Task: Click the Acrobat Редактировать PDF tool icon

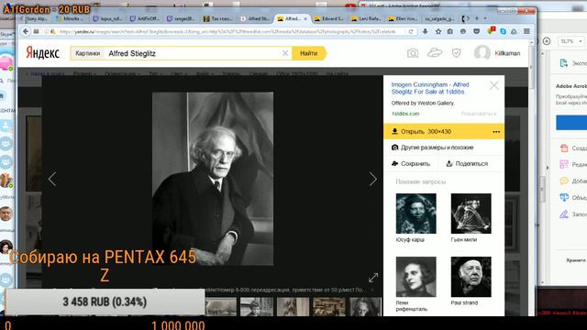Action: pyautogui.click(x=564, y=164)
